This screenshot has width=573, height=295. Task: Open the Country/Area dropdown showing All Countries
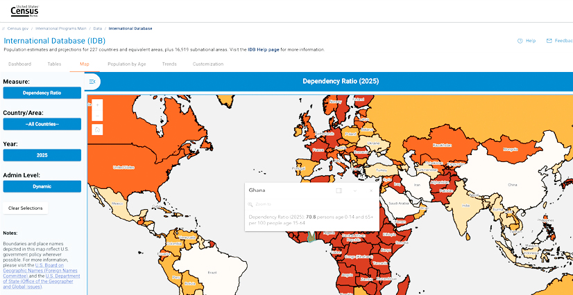[42, 124]
